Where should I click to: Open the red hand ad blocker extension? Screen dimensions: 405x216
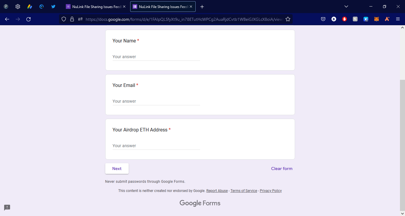[344, 19]
